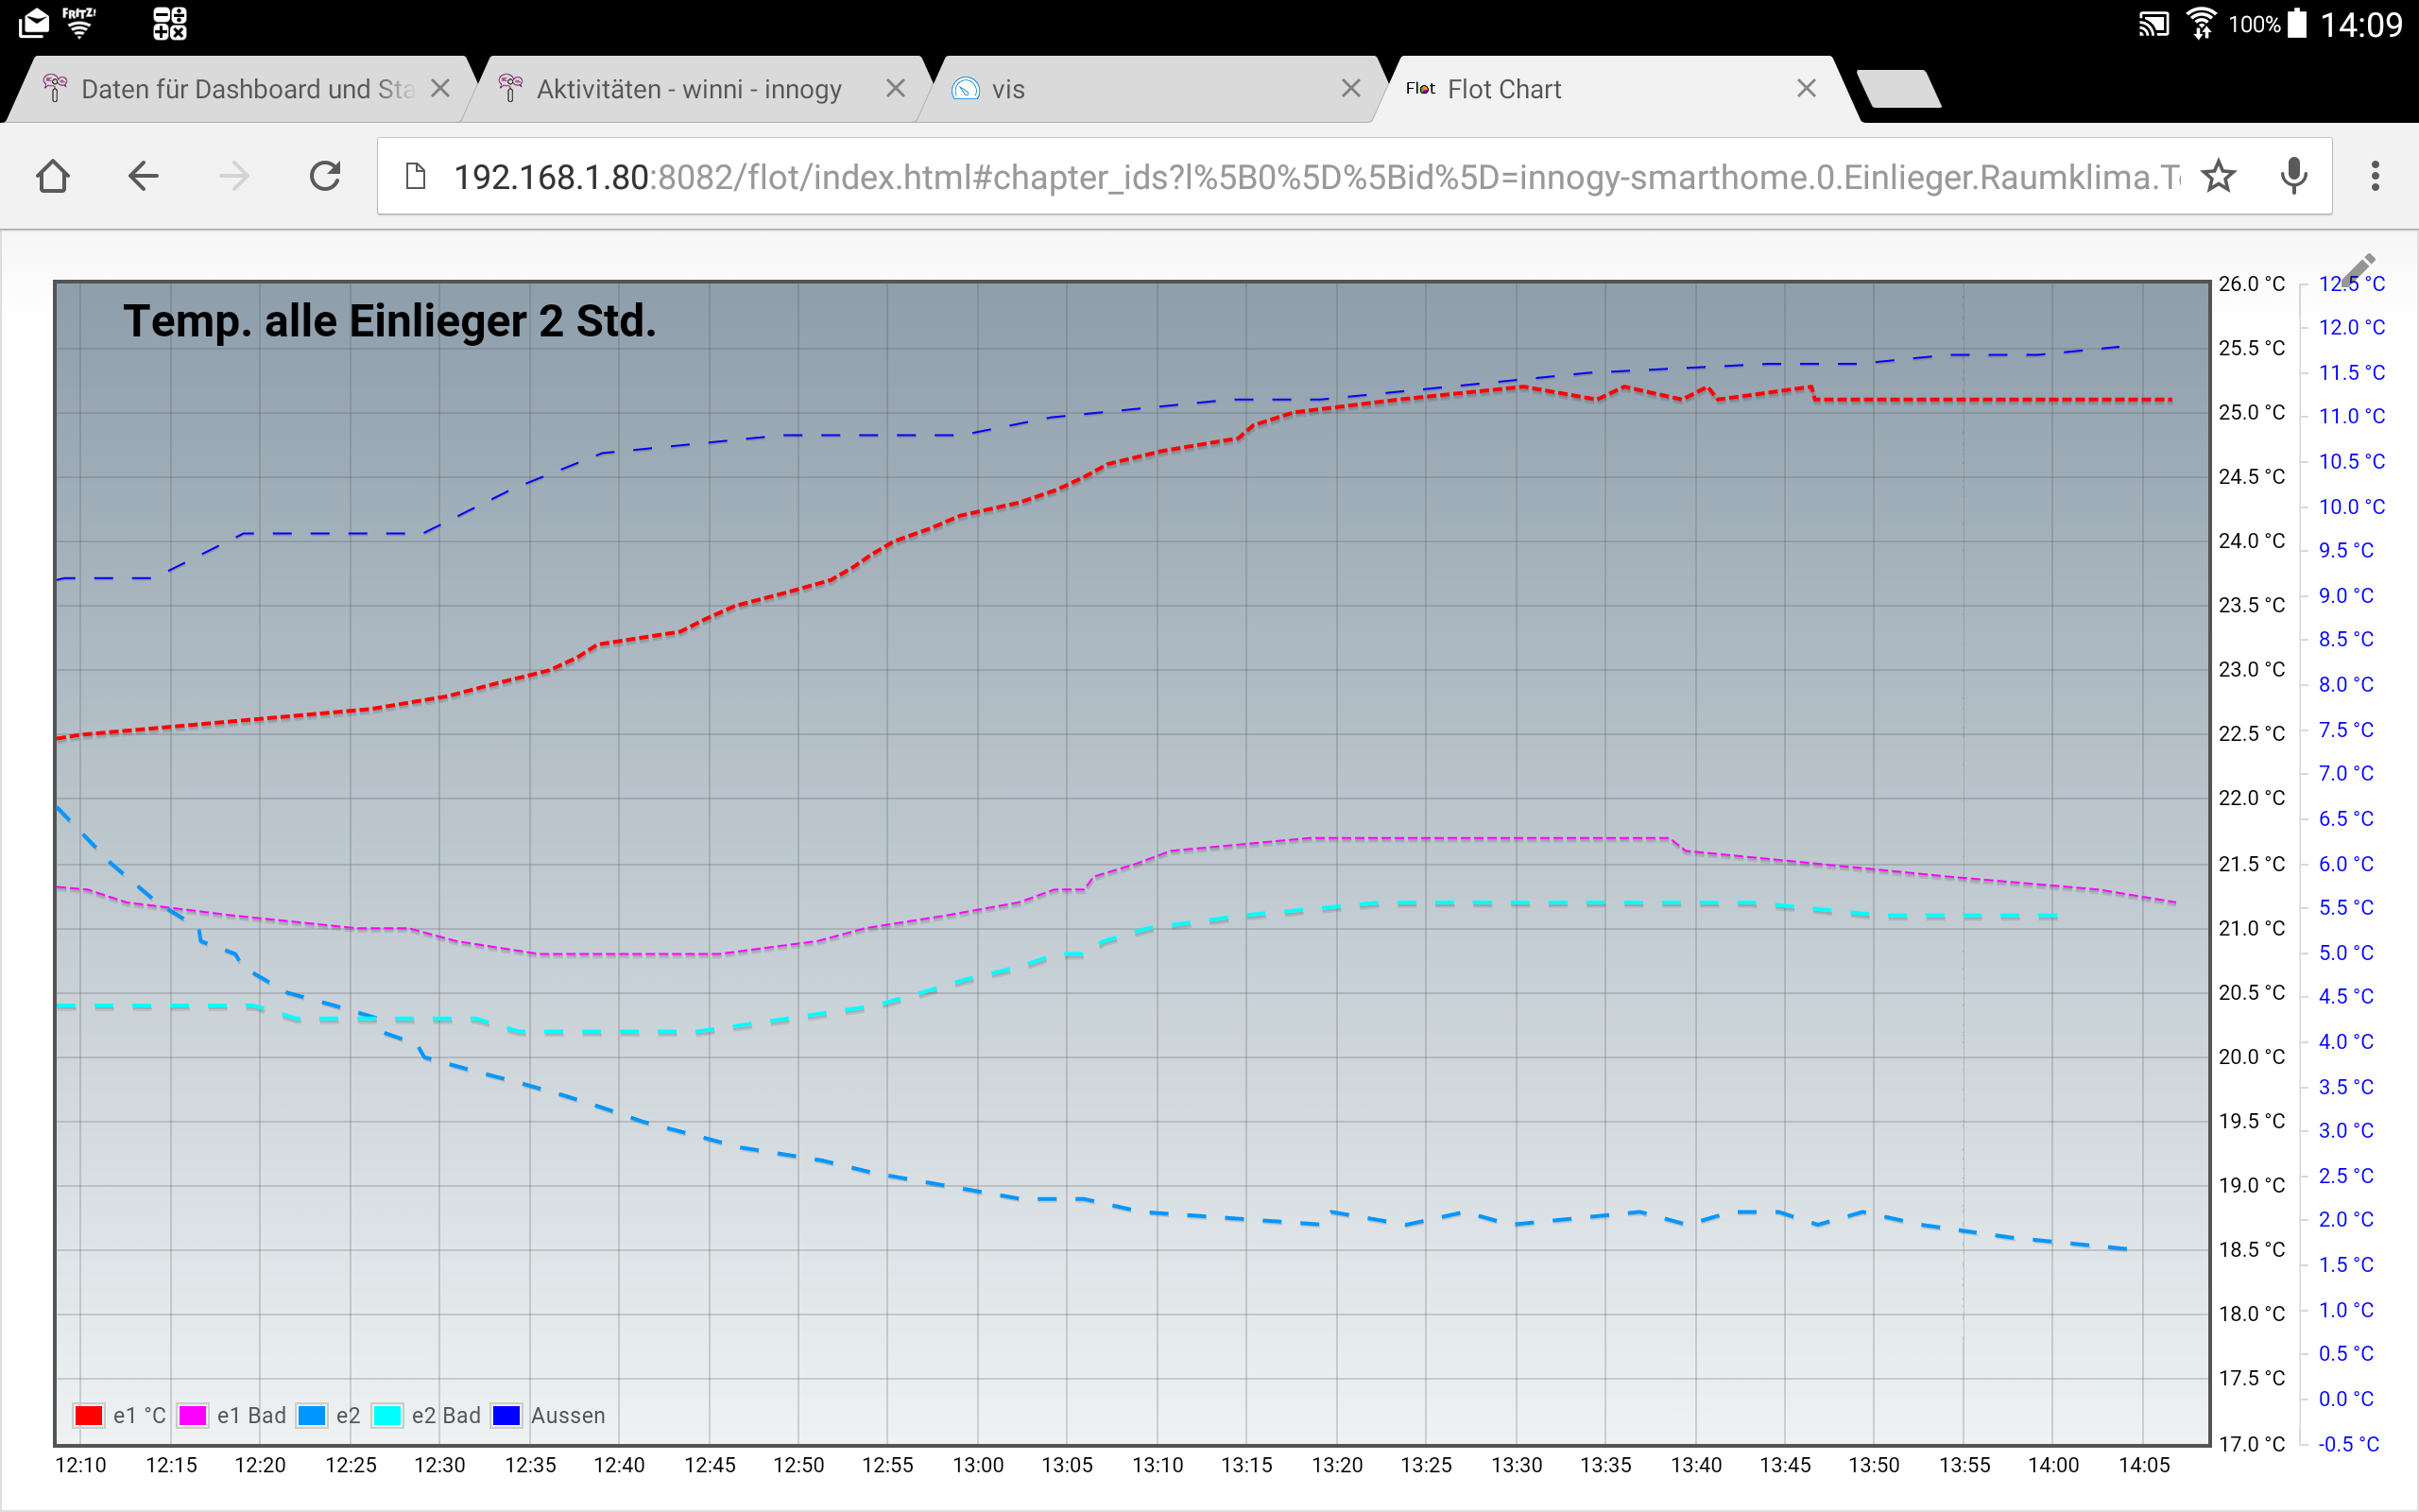
Task: Click the cyan e2 Bad legend swatch
Action: pyautogui.click(x=386, y=1415)
